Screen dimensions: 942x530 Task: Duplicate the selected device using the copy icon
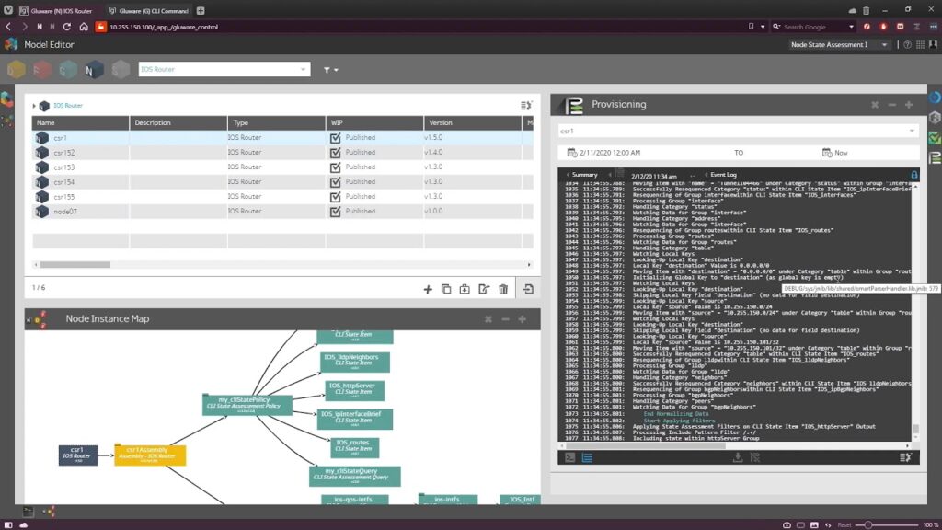pos(447,289)
